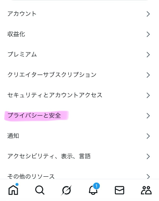The width and height of the screenshot is (159, 201).
Task: Open 収益化 settings
Action: click(79, 34)
